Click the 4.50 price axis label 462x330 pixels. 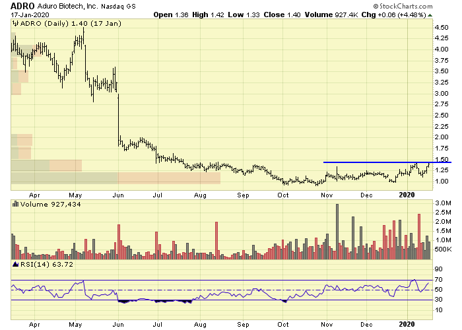coord(442,28)
